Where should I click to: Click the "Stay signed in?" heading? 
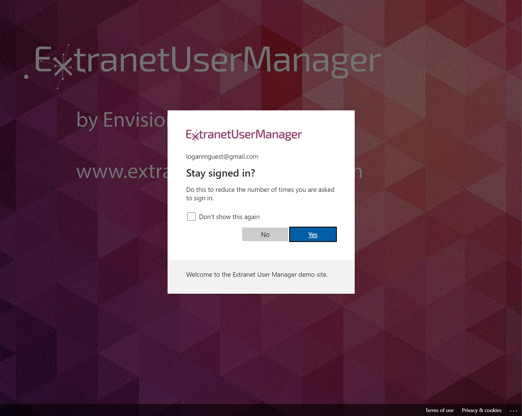click(x=220, y=173)
